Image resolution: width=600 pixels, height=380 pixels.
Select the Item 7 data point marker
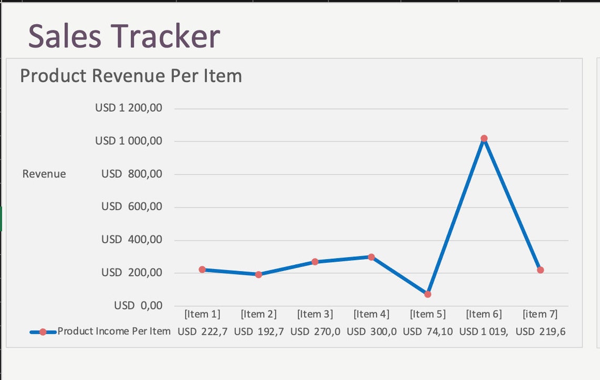click(x=541, y=270)
